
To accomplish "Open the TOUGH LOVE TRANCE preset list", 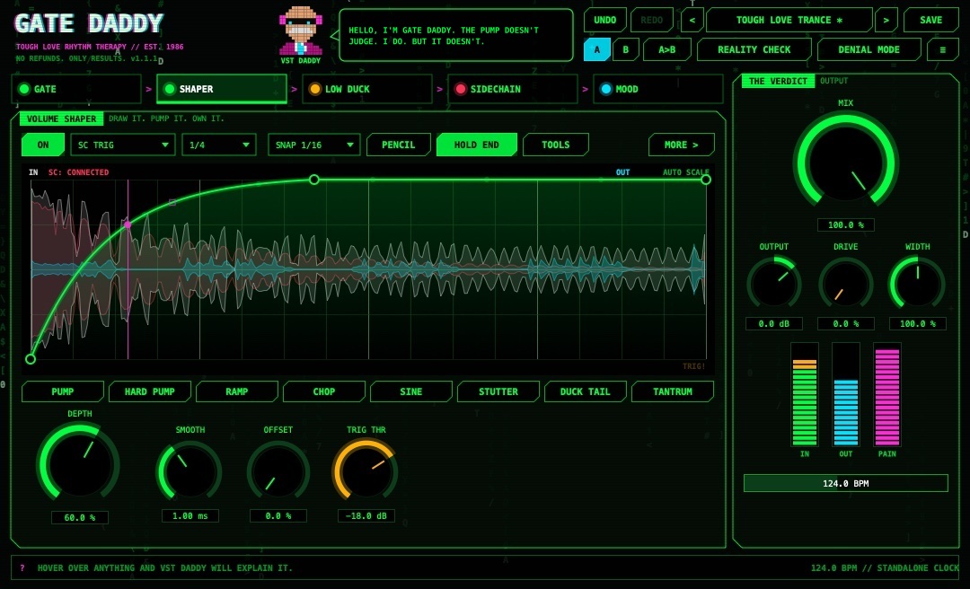I will click(x=789, y=21).
